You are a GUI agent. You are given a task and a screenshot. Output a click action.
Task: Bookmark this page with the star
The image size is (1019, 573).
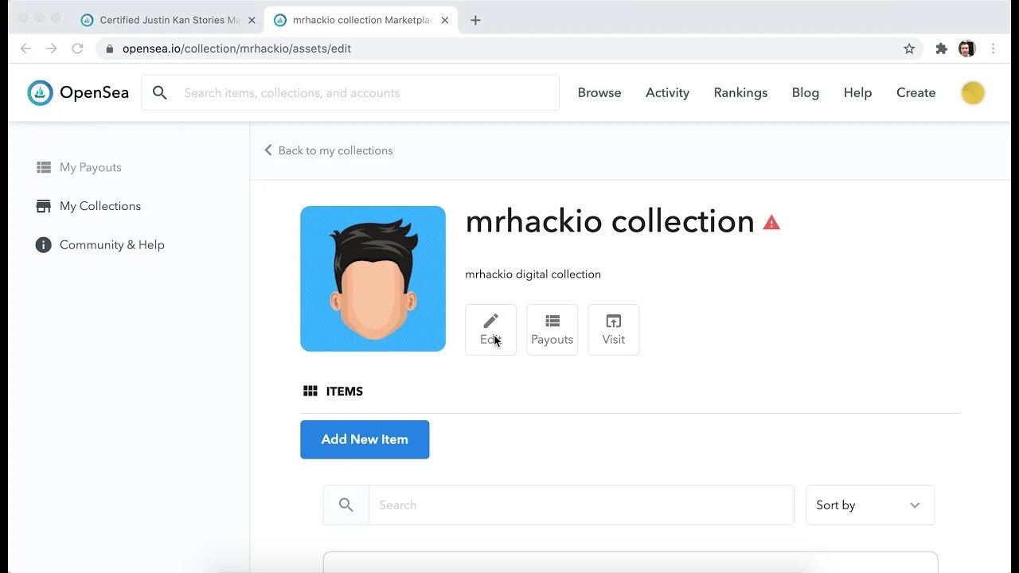pos(909,49)
